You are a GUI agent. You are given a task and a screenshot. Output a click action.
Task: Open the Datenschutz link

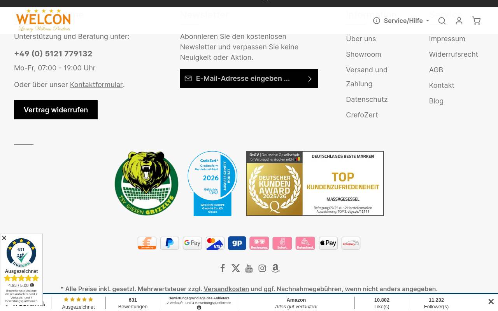366,99
